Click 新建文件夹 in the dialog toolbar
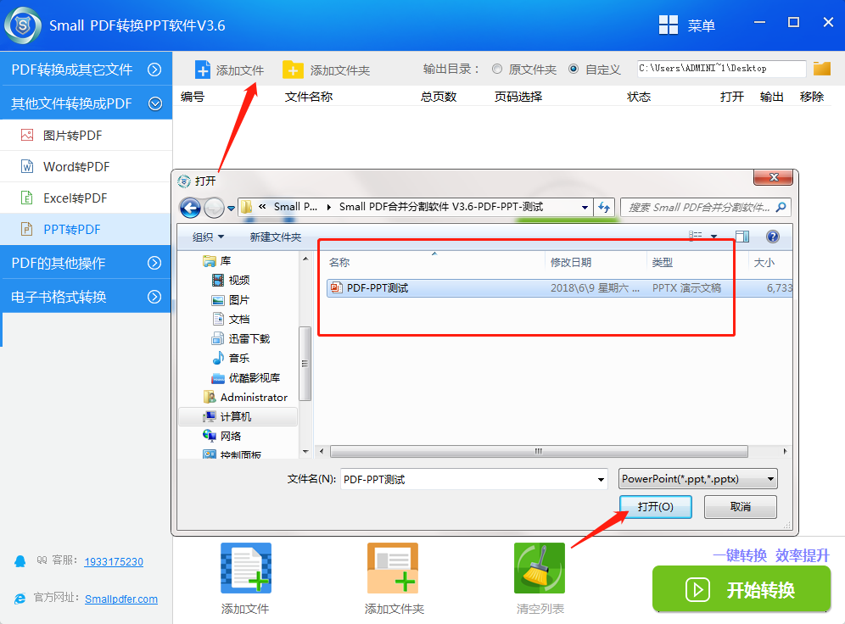Viewport: 845px width, 624px height. coord(276,237)
